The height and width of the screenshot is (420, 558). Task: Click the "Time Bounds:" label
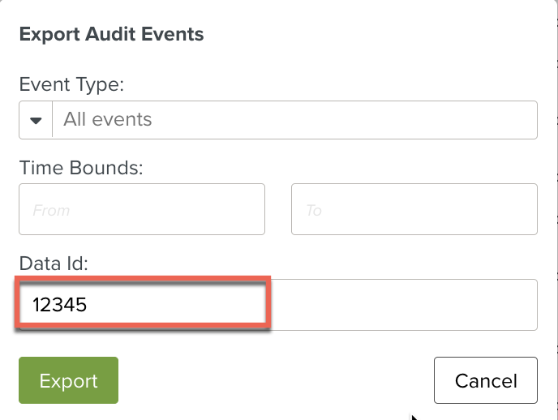pyautogui.click(x=81, y=168)
